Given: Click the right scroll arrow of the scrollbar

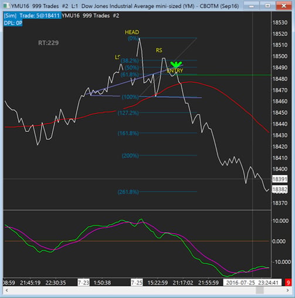Looking at the screenshot, I should [287, 290].
